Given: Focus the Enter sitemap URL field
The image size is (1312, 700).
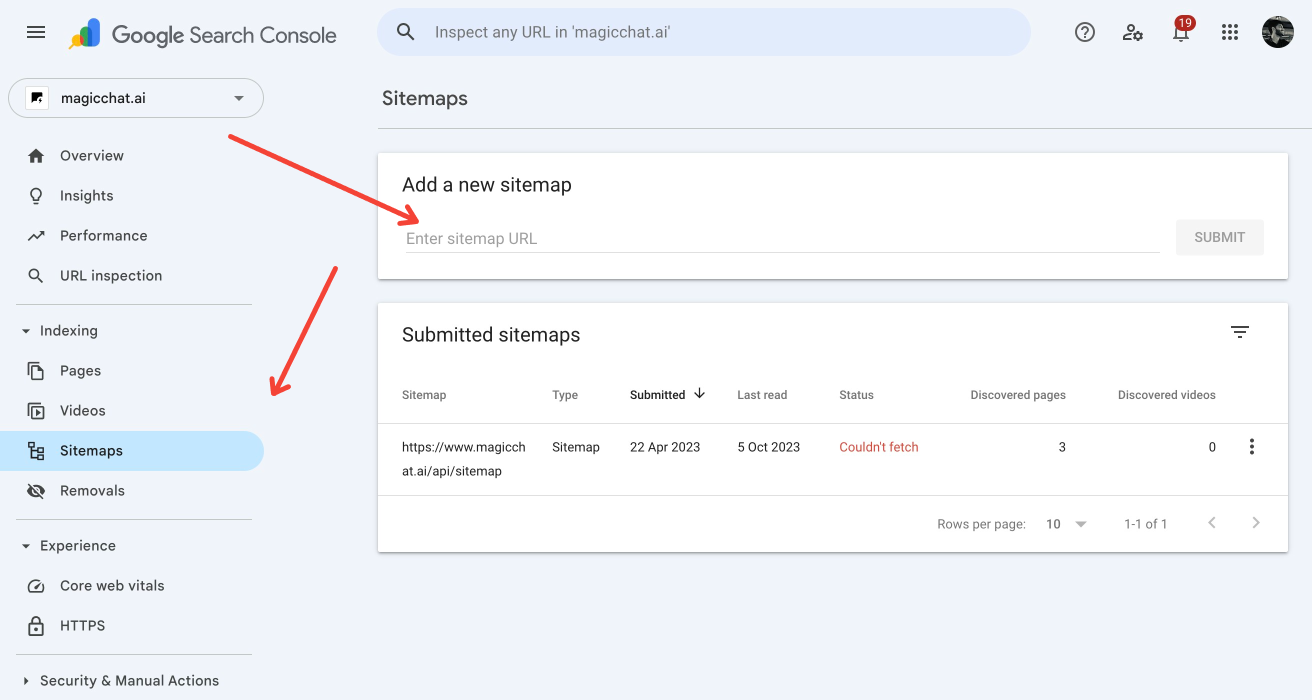Looking at the screenshot, I should [x=782, y=238].
